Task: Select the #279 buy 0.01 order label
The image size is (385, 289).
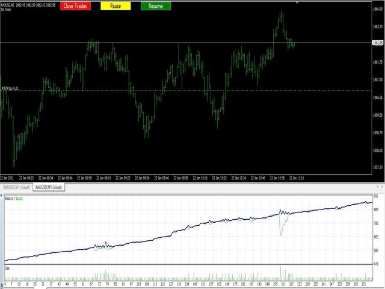Action: point(10,89)
